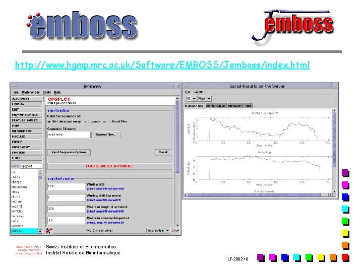Expand the FEATURE TABLES category
This screenshot has width=363, height=272.
27,120
